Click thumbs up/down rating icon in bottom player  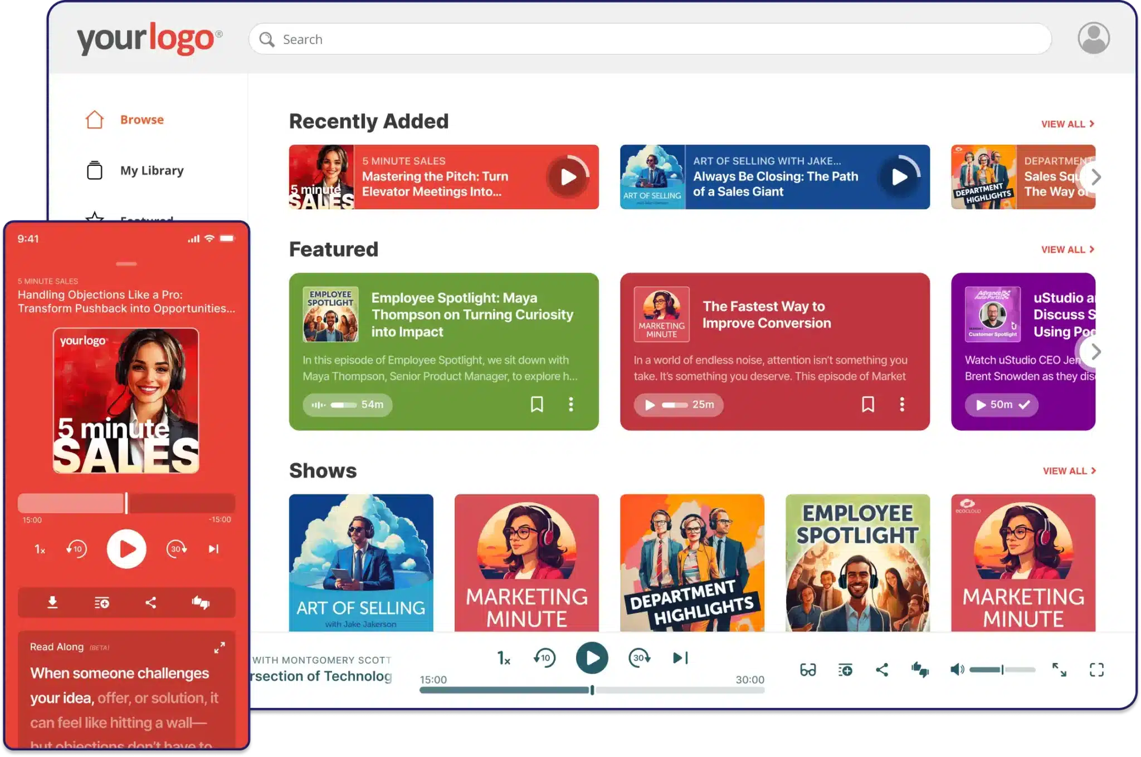tap(920, 670)
